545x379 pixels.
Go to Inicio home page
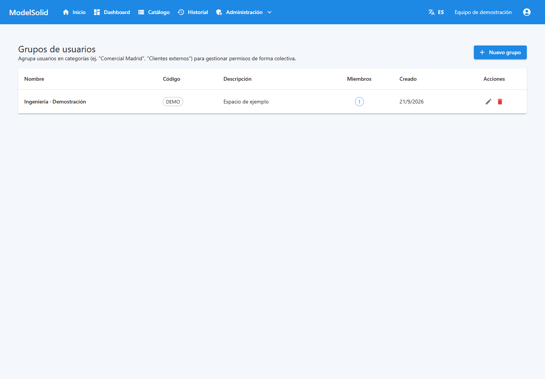pyautogui.click(x=74, y=12)
